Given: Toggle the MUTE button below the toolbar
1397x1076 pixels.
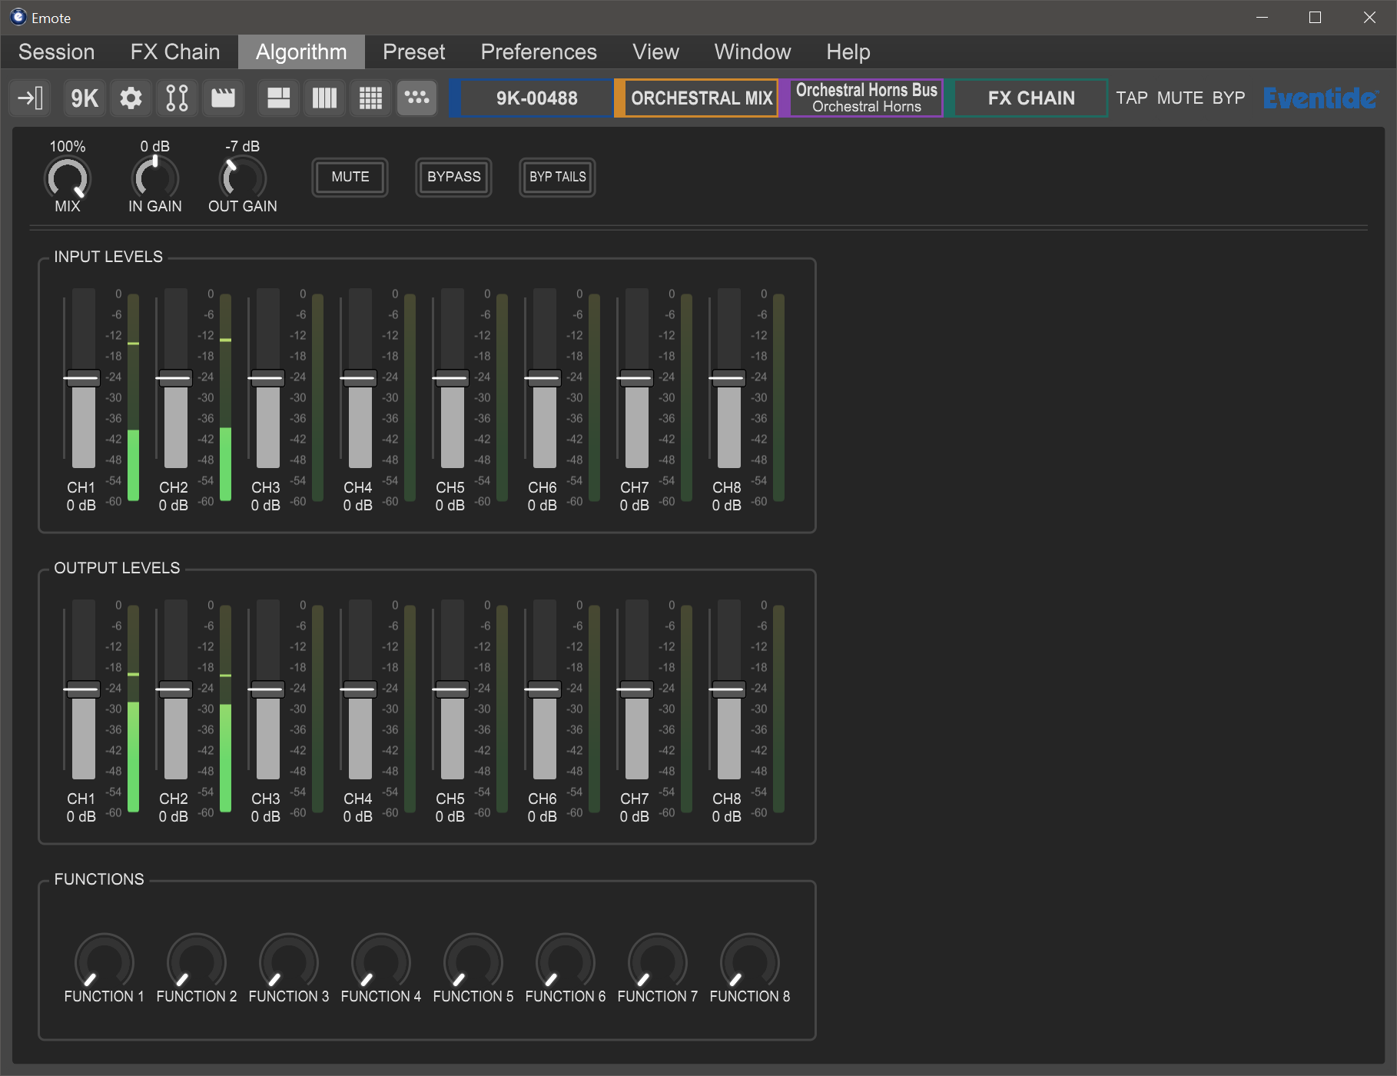Looking at the screenshot, I should [350, 178].
